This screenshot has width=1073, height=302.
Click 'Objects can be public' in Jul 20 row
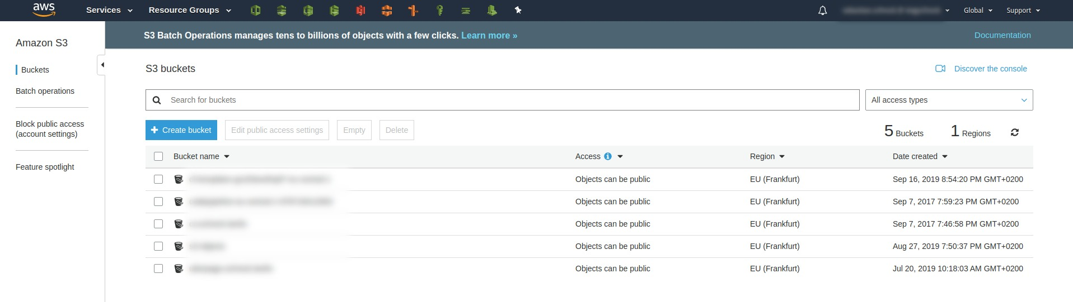[x=613, y=269]
